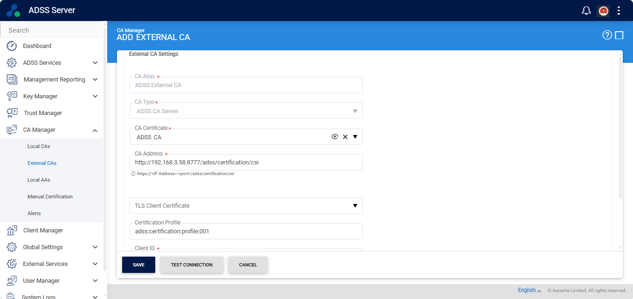Open the user profile avatar
The width and height of the screenshot is (633, 299).
pos(604,11)
